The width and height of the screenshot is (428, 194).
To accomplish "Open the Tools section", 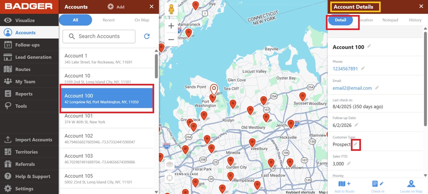I will click(x=29, y=106).
